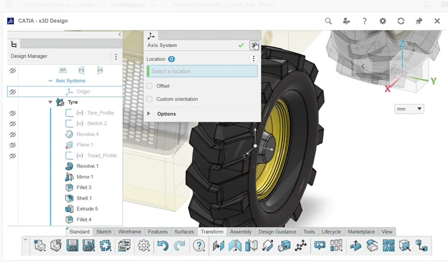This screenshot has height=262, width=448.
Task: Confirm Axis System with the green checkmark
Action: tap(241, 45)
